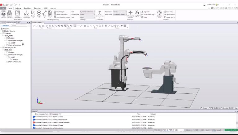Select the Jog TCP tool
Image resolution: width=238 pixels, height=135 pixels.
(137, 14)
